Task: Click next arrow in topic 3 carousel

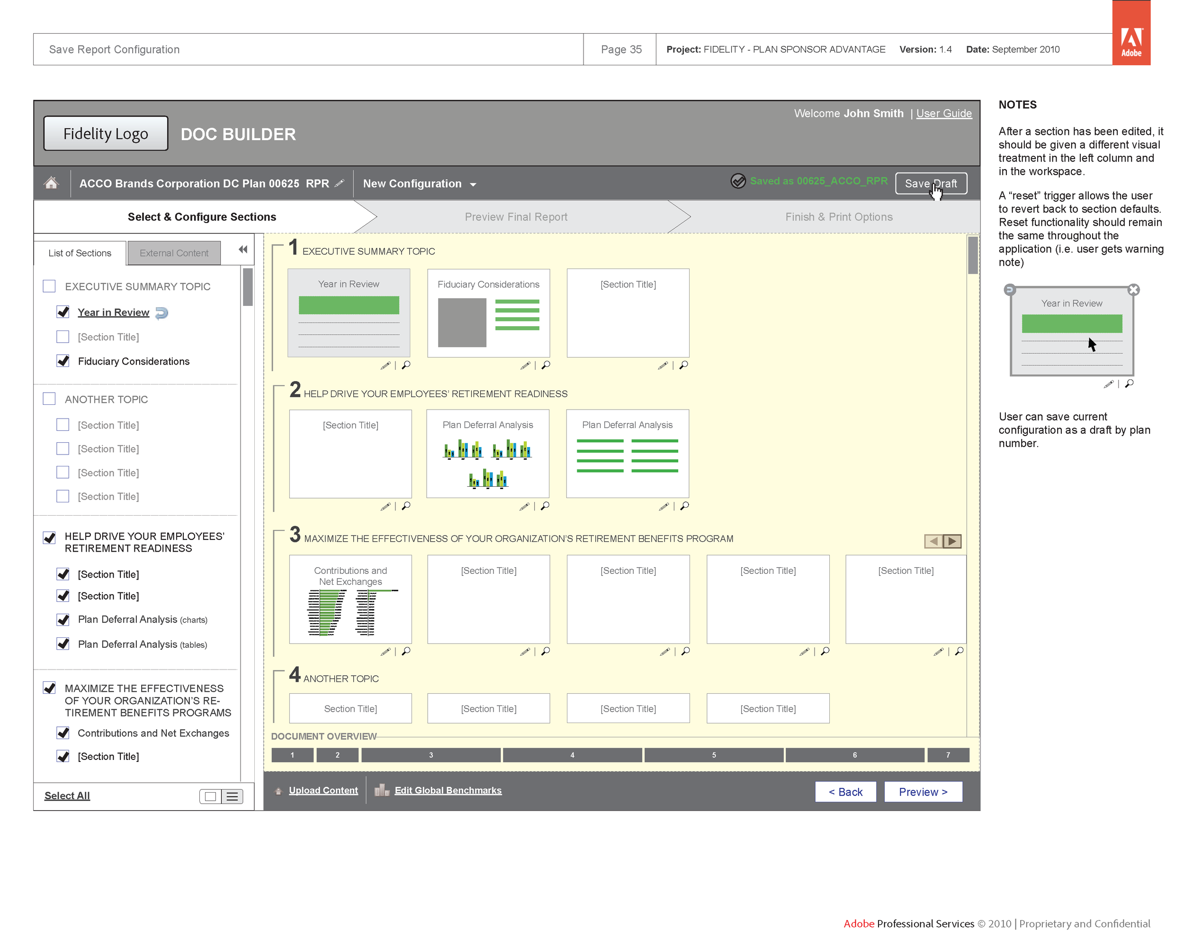Action: pyautogui.click(x=952, y=541)
